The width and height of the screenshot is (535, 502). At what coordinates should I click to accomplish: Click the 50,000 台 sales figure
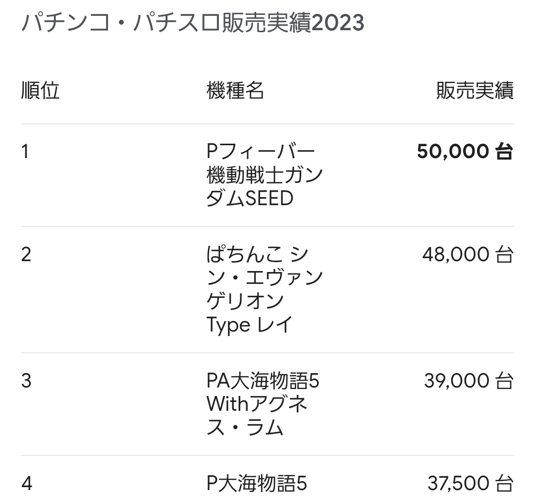[x=465, y=151]
